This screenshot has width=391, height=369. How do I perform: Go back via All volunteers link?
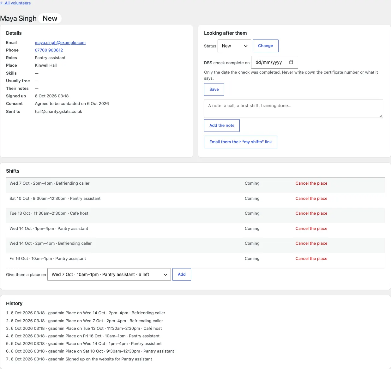(x=15, y=3)
